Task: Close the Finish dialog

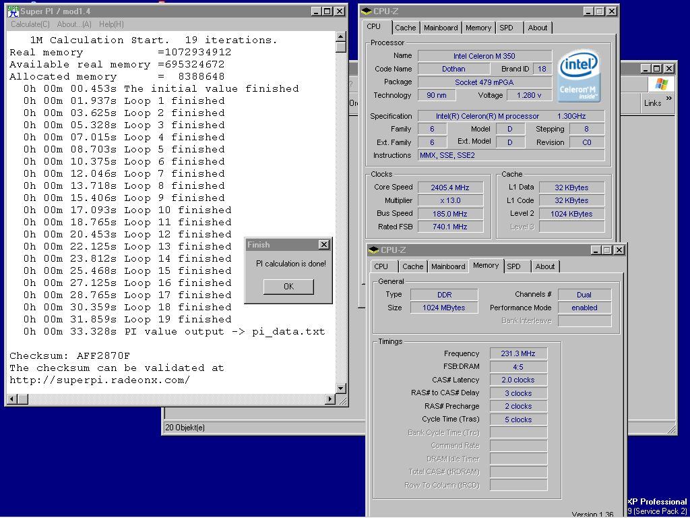Action: [324, 244]
